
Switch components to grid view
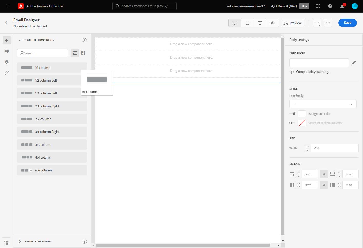(x=83, y=53)
